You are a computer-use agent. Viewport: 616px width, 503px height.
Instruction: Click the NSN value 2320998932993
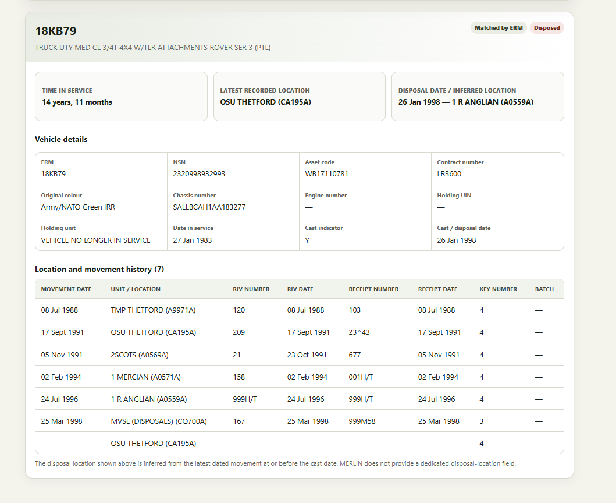199,174
